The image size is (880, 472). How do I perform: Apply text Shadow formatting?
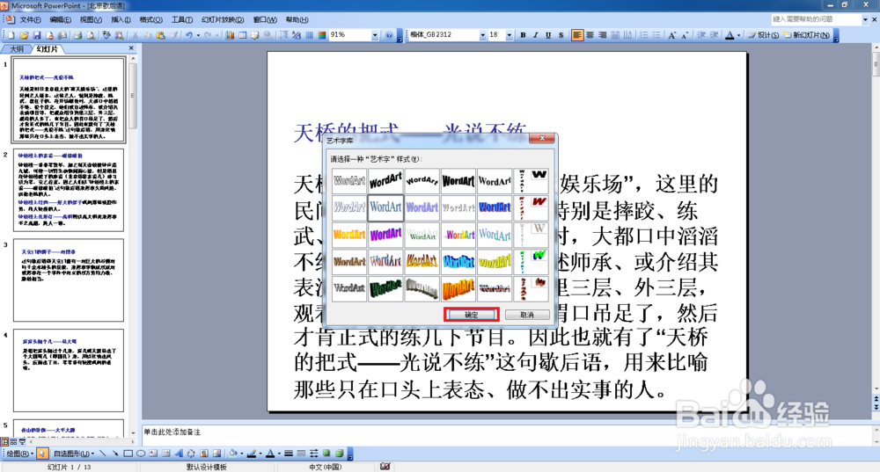point(561,35)
